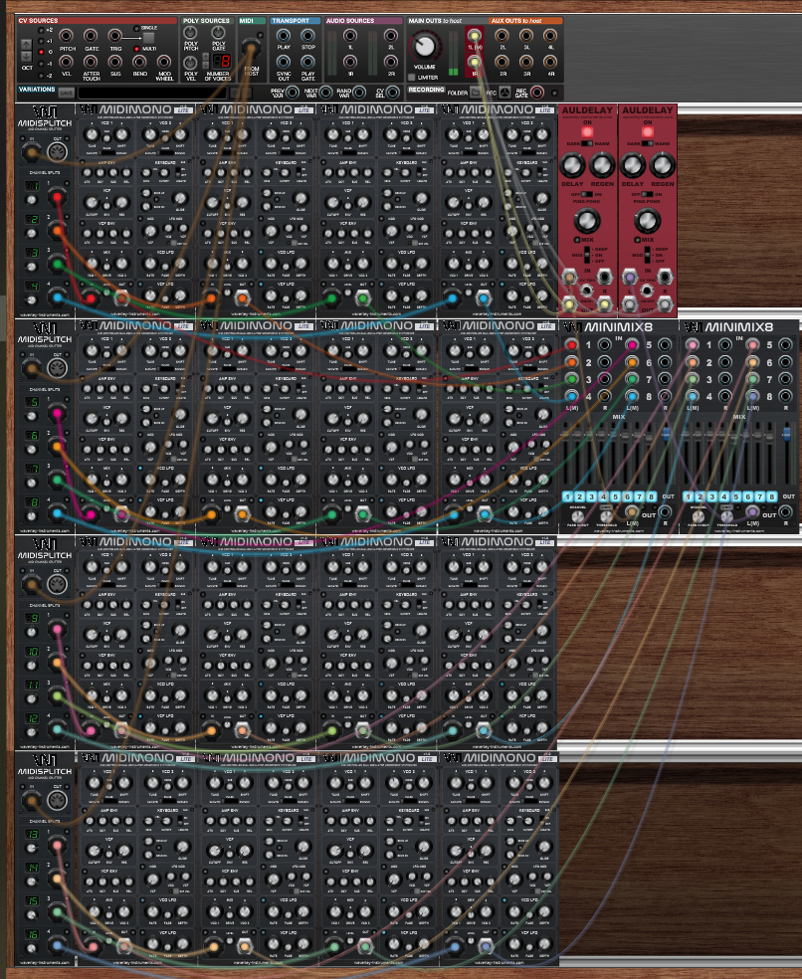This screenshot has width=802, height=979.
Task: Increase NUMBER OF VOICES stepper
Action: pyautogui.click(x=206, y=57)
